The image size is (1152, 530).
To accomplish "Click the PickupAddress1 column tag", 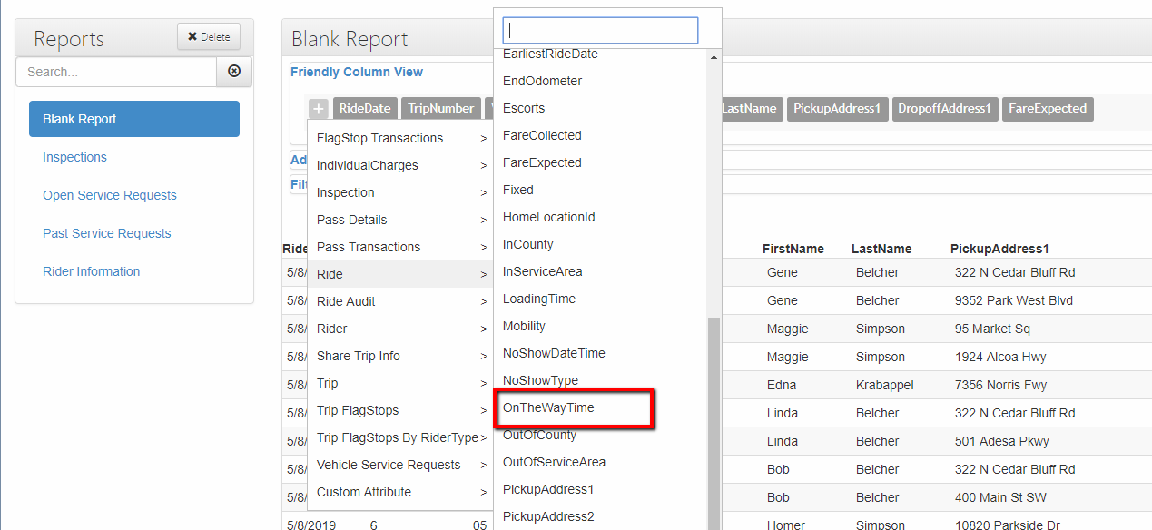I will click(x=837, y=109).
